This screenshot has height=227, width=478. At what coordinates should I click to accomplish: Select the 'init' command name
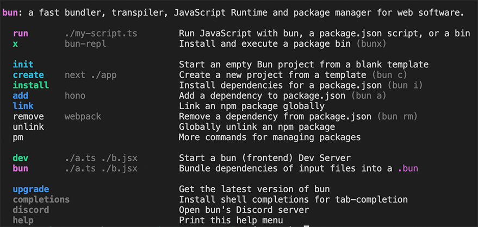(x=23, y=65)
